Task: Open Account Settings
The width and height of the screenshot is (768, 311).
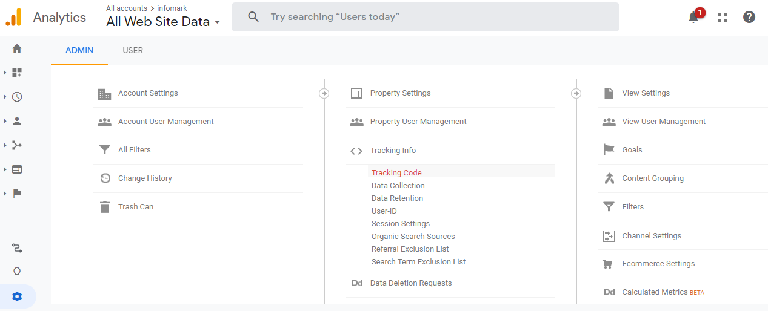Action: click(148, 93)
